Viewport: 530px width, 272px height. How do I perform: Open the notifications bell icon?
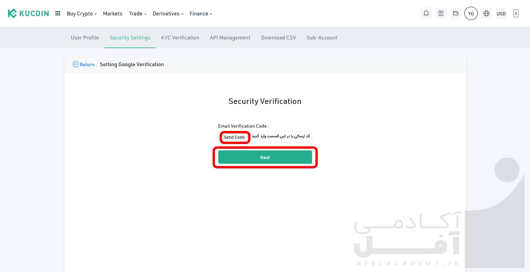(426, 13)
